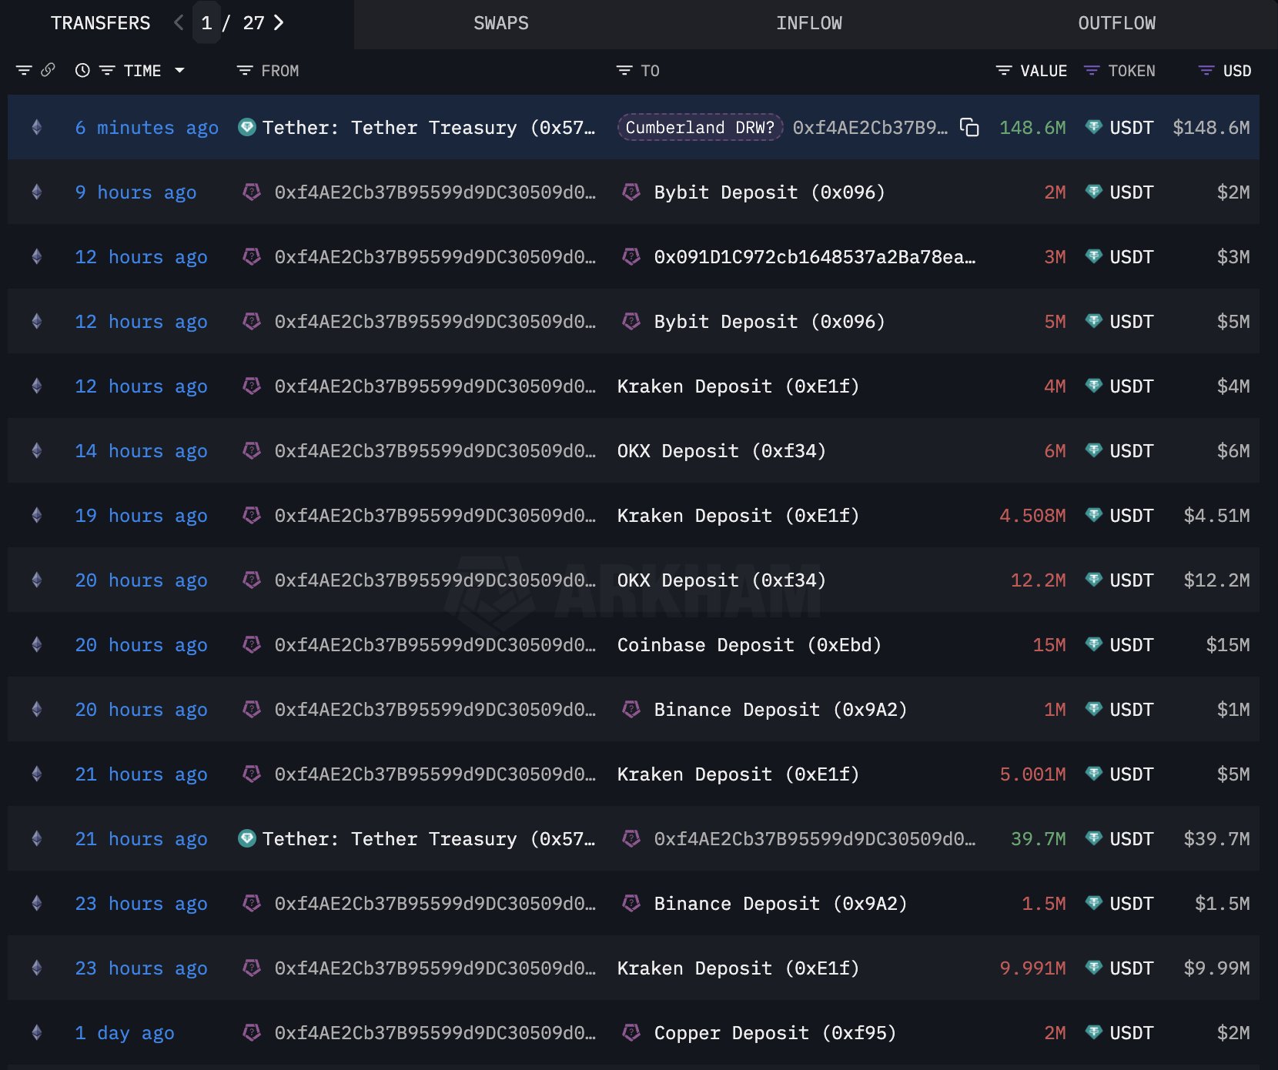The image size is (1278, 1070).
Task: Open the Cumberland DRW? label
Action: (700, 127)
